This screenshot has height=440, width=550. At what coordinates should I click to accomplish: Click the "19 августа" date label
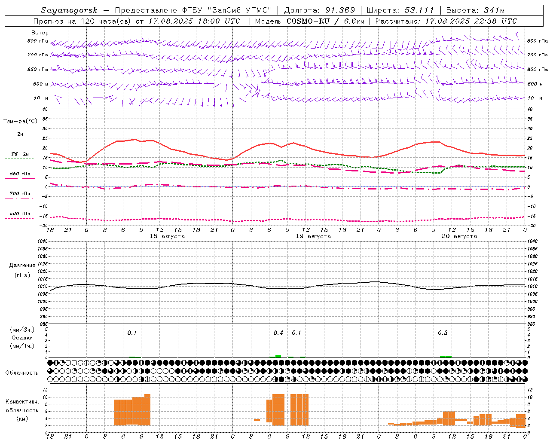(313, 236)
